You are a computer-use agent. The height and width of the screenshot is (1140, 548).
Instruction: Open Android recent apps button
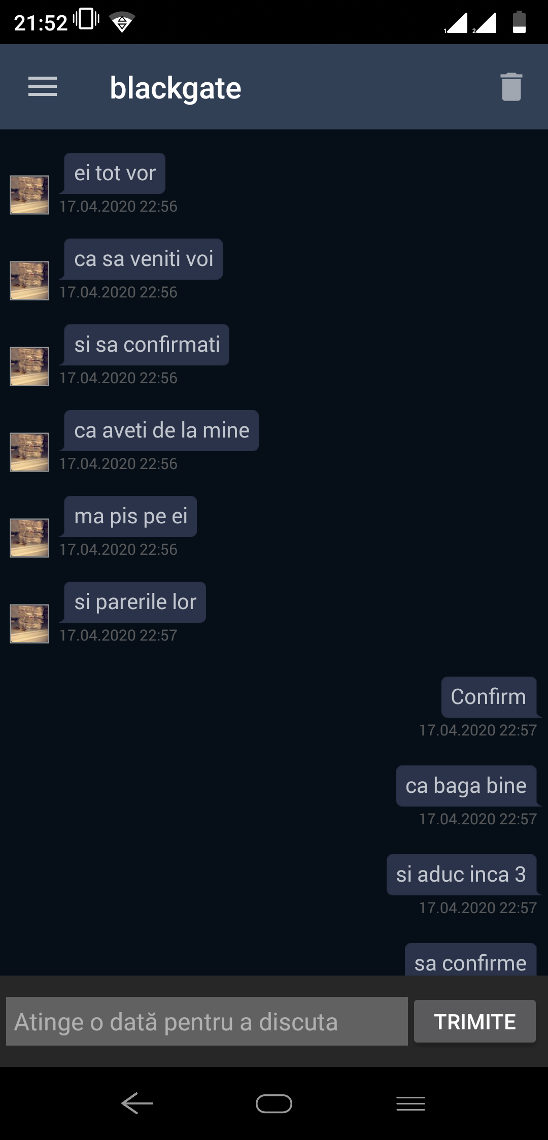click(410, 1103)
